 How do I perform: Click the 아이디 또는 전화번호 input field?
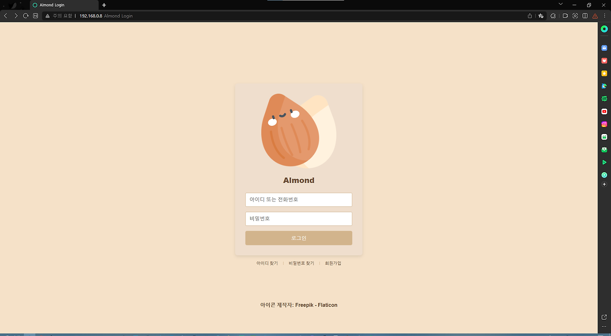tap(299, 200)
